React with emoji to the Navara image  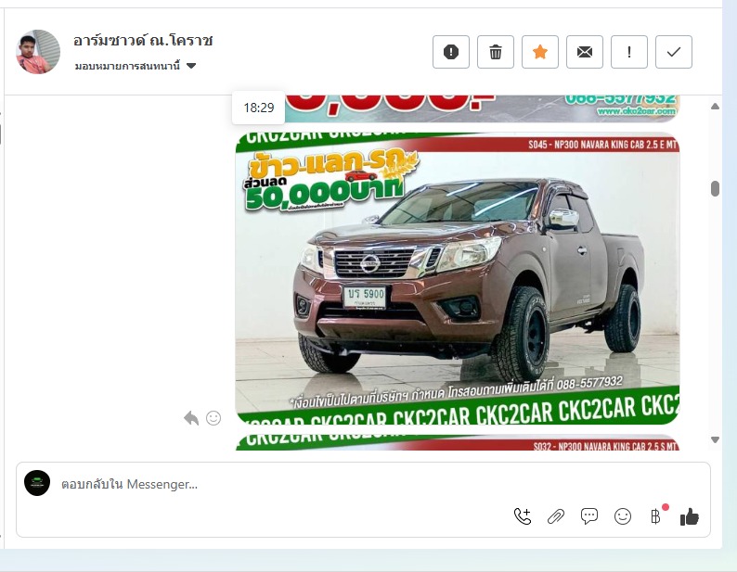point(213,418)
